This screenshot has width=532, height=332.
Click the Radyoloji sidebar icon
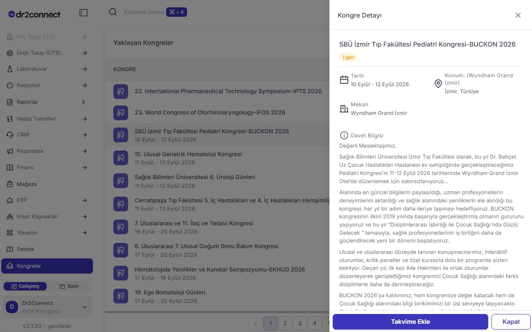(10, 85)
